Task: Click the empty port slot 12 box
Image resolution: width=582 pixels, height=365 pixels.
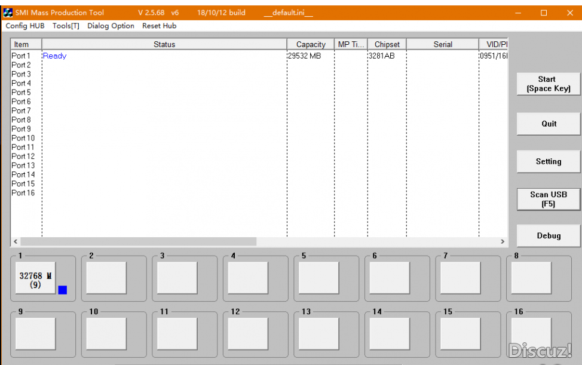Action: [x=248, y=334]
